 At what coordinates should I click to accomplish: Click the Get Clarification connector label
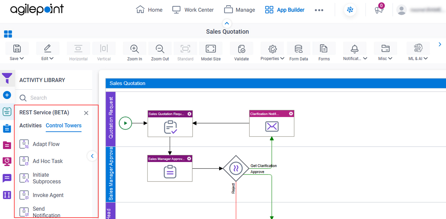coord(263,166)
